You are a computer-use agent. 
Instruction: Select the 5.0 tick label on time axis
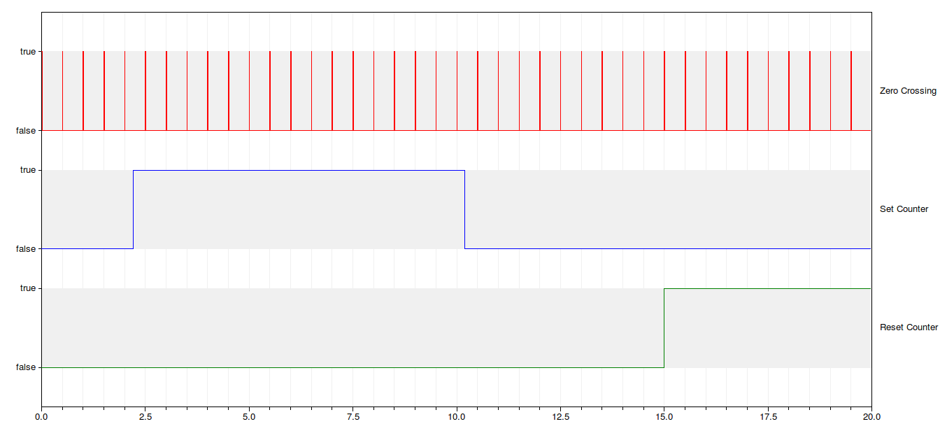click(x=249, y=416)
